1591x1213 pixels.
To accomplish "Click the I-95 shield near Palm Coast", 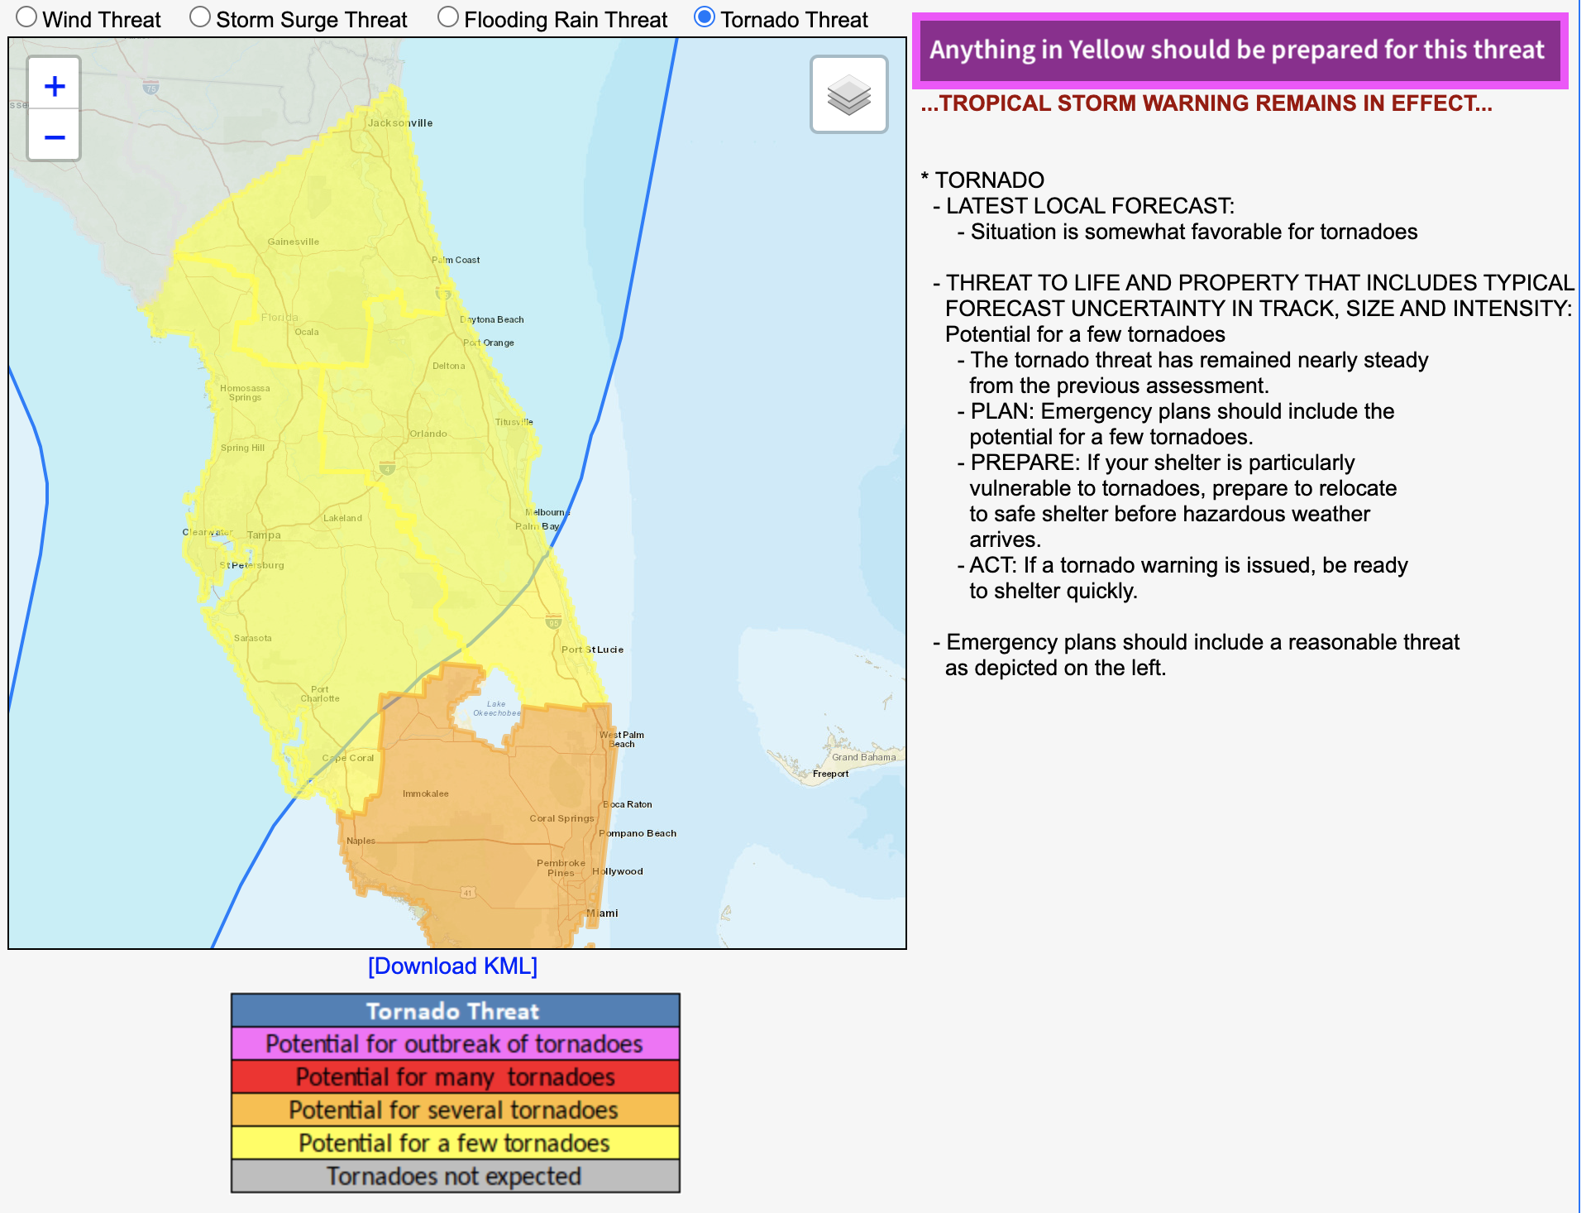I will click(443, 293).
